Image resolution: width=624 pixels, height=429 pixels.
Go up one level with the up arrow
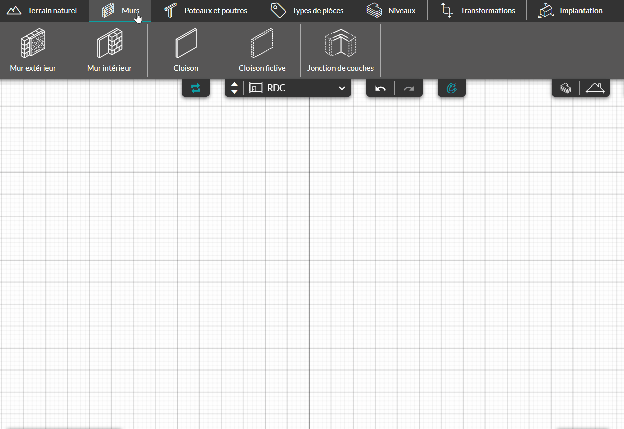click(234, 84)
